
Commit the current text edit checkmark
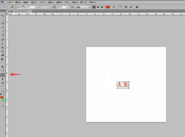click(x=131, y=7)
